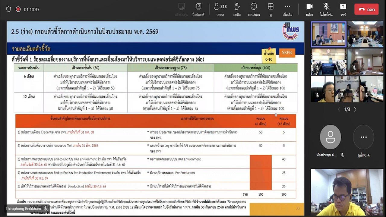Click the orange SKPIs label on slide
386x217 pixels.
pyautogui.click(x=287, y=52)
